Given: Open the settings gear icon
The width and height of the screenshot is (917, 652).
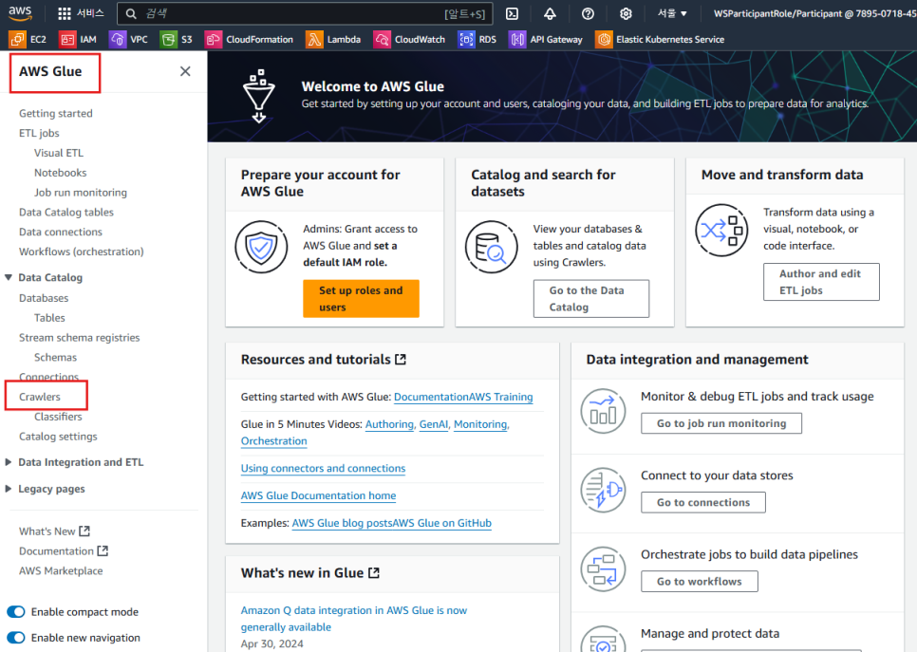Looking at the screenshot, I should tap(626, 13).
